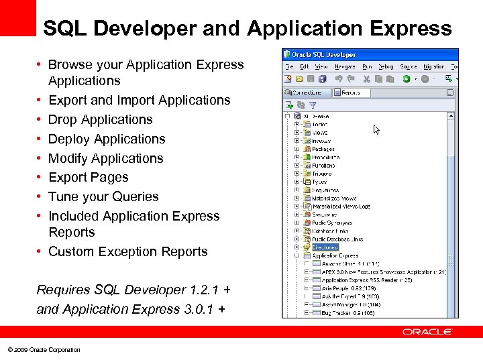Select the Synonyms tree item

pos(325,215)
